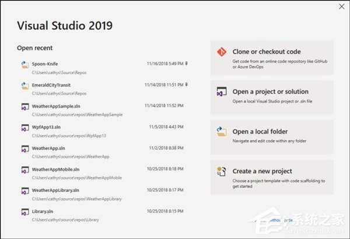The width and height of the screenshot is (350, 239).
Task: Click the Create new project icon
Action: [222, 171]
